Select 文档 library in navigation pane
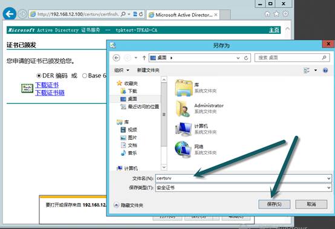This screenshot has height=229, width=335. pos(129,146)
